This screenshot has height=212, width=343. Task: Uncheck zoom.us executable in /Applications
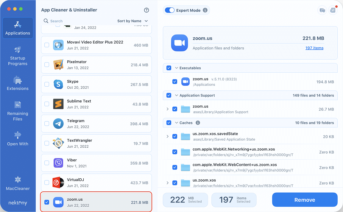(175, 82)
